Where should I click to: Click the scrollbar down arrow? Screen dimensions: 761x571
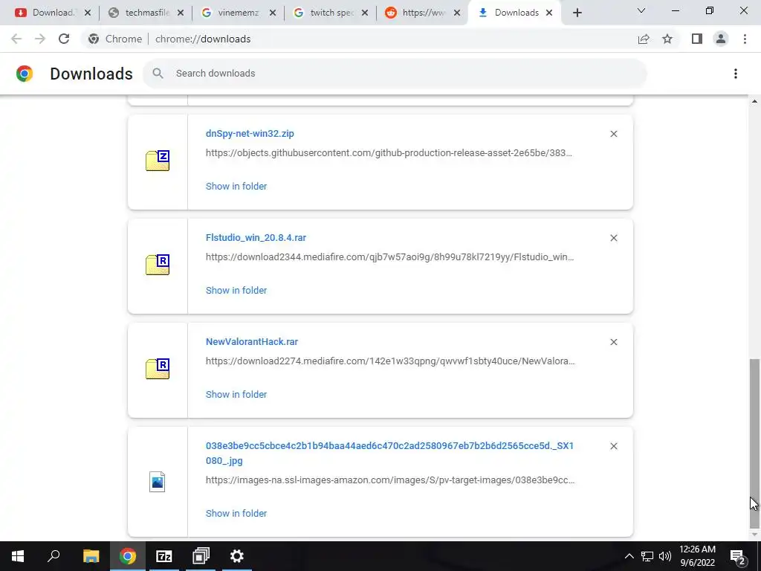tap(754, 535)
